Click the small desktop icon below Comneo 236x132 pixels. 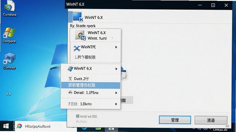pyautogui.click(x=9, y=94)
